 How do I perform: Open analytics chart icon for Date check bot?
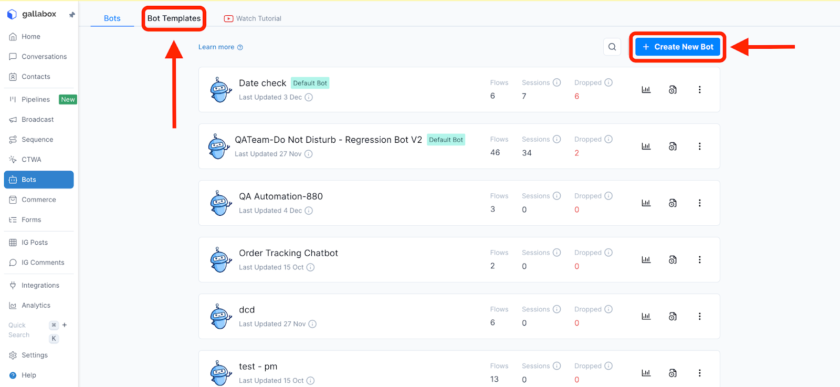tap(646, 90)
